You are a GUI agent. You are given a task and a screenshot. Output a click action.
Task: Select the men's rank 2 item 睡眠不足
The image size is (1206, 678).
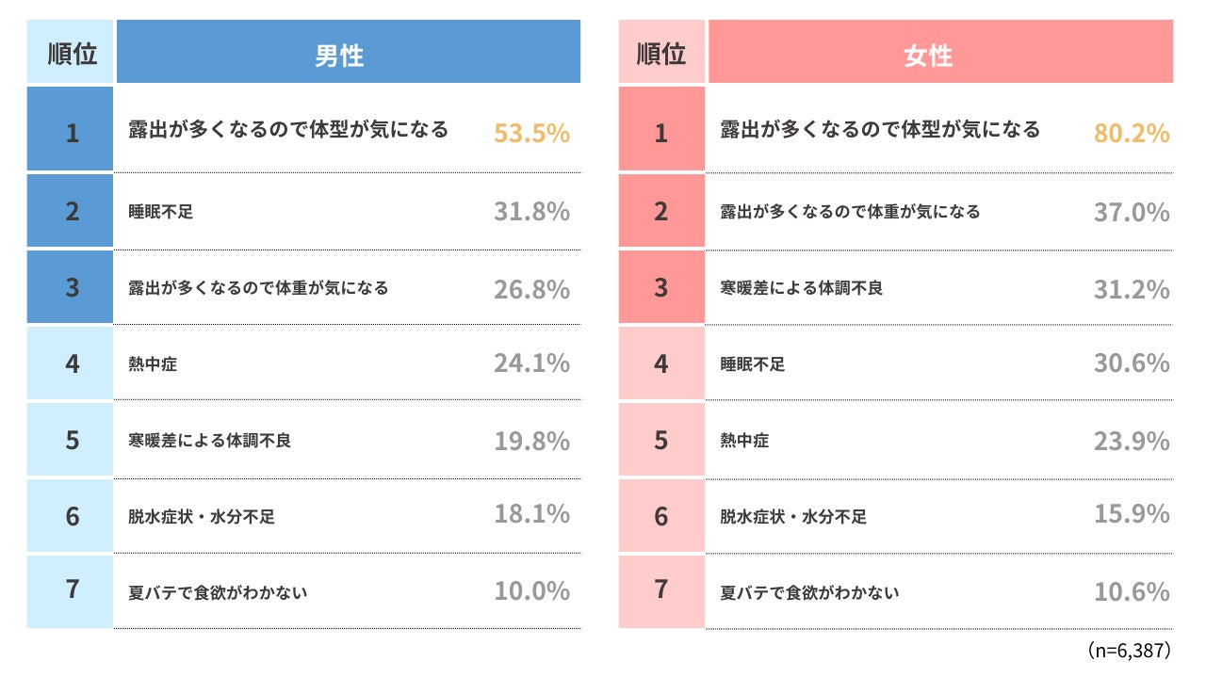(161, 212)
